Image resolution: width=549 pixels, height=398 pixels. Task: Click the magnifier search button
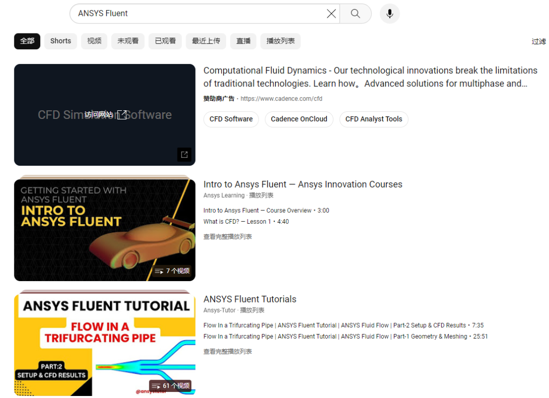coord(355,14)
